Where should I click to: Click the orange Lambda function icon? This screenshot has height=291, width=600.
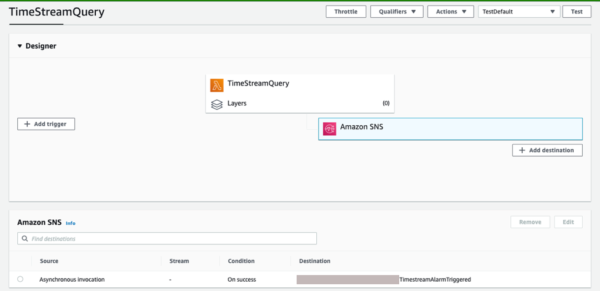[x=217, y=85]
